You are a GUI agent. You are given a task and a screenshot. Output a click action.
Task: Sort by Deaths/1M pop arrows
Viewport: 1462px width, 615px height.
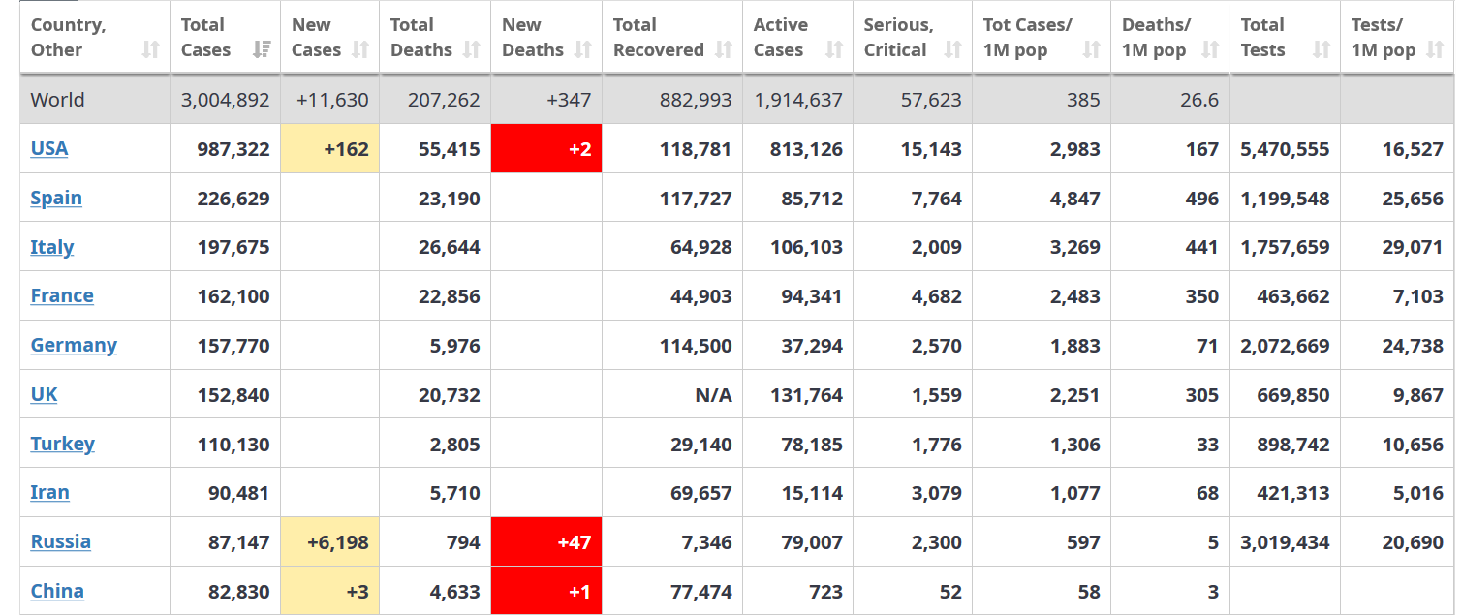pyautogui.click(x=1210, y=50)
